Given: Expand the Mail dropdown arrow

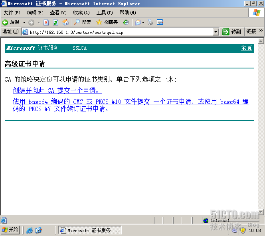Looking at the screenshot, I should [143, 22].
